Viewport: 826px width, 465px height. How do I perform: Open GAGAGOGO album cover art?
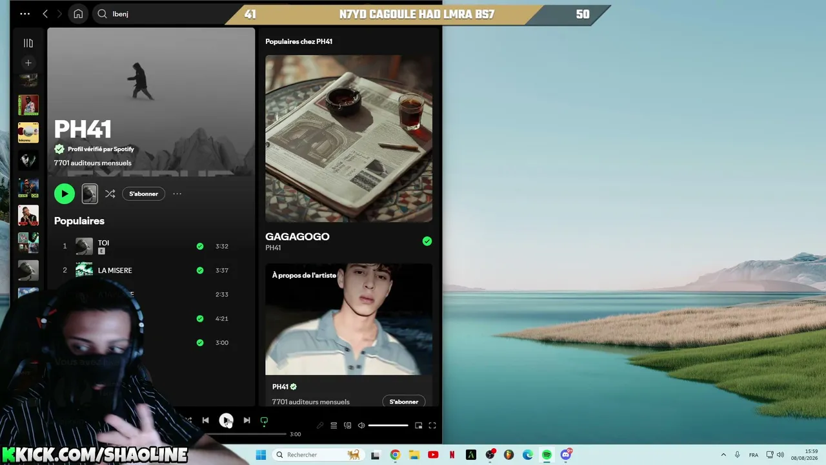[x=348, y=138]
